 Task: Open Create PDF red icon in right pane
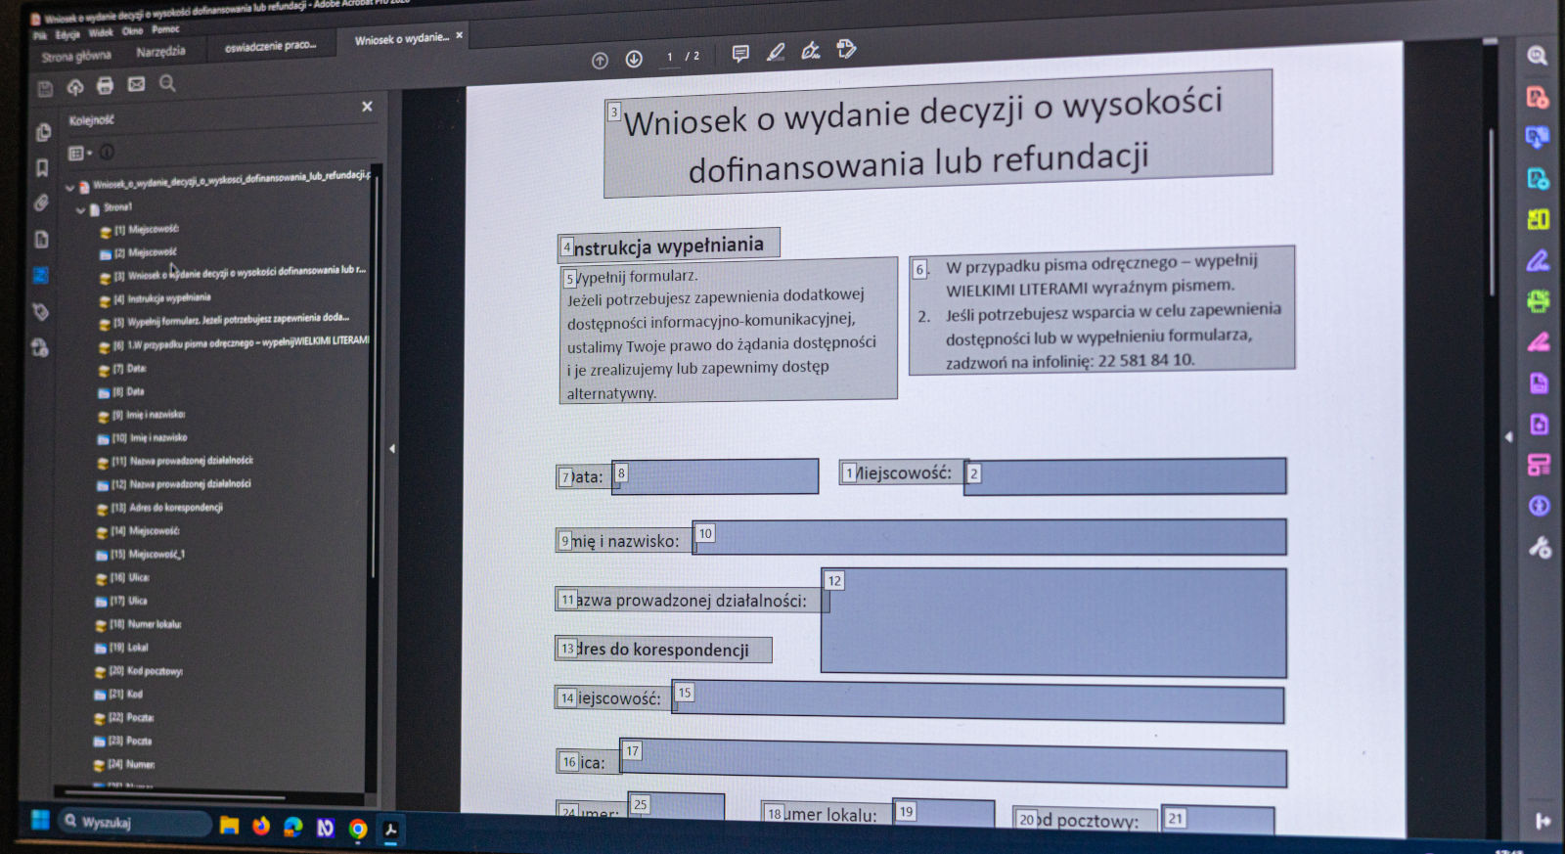point(1538,97)
